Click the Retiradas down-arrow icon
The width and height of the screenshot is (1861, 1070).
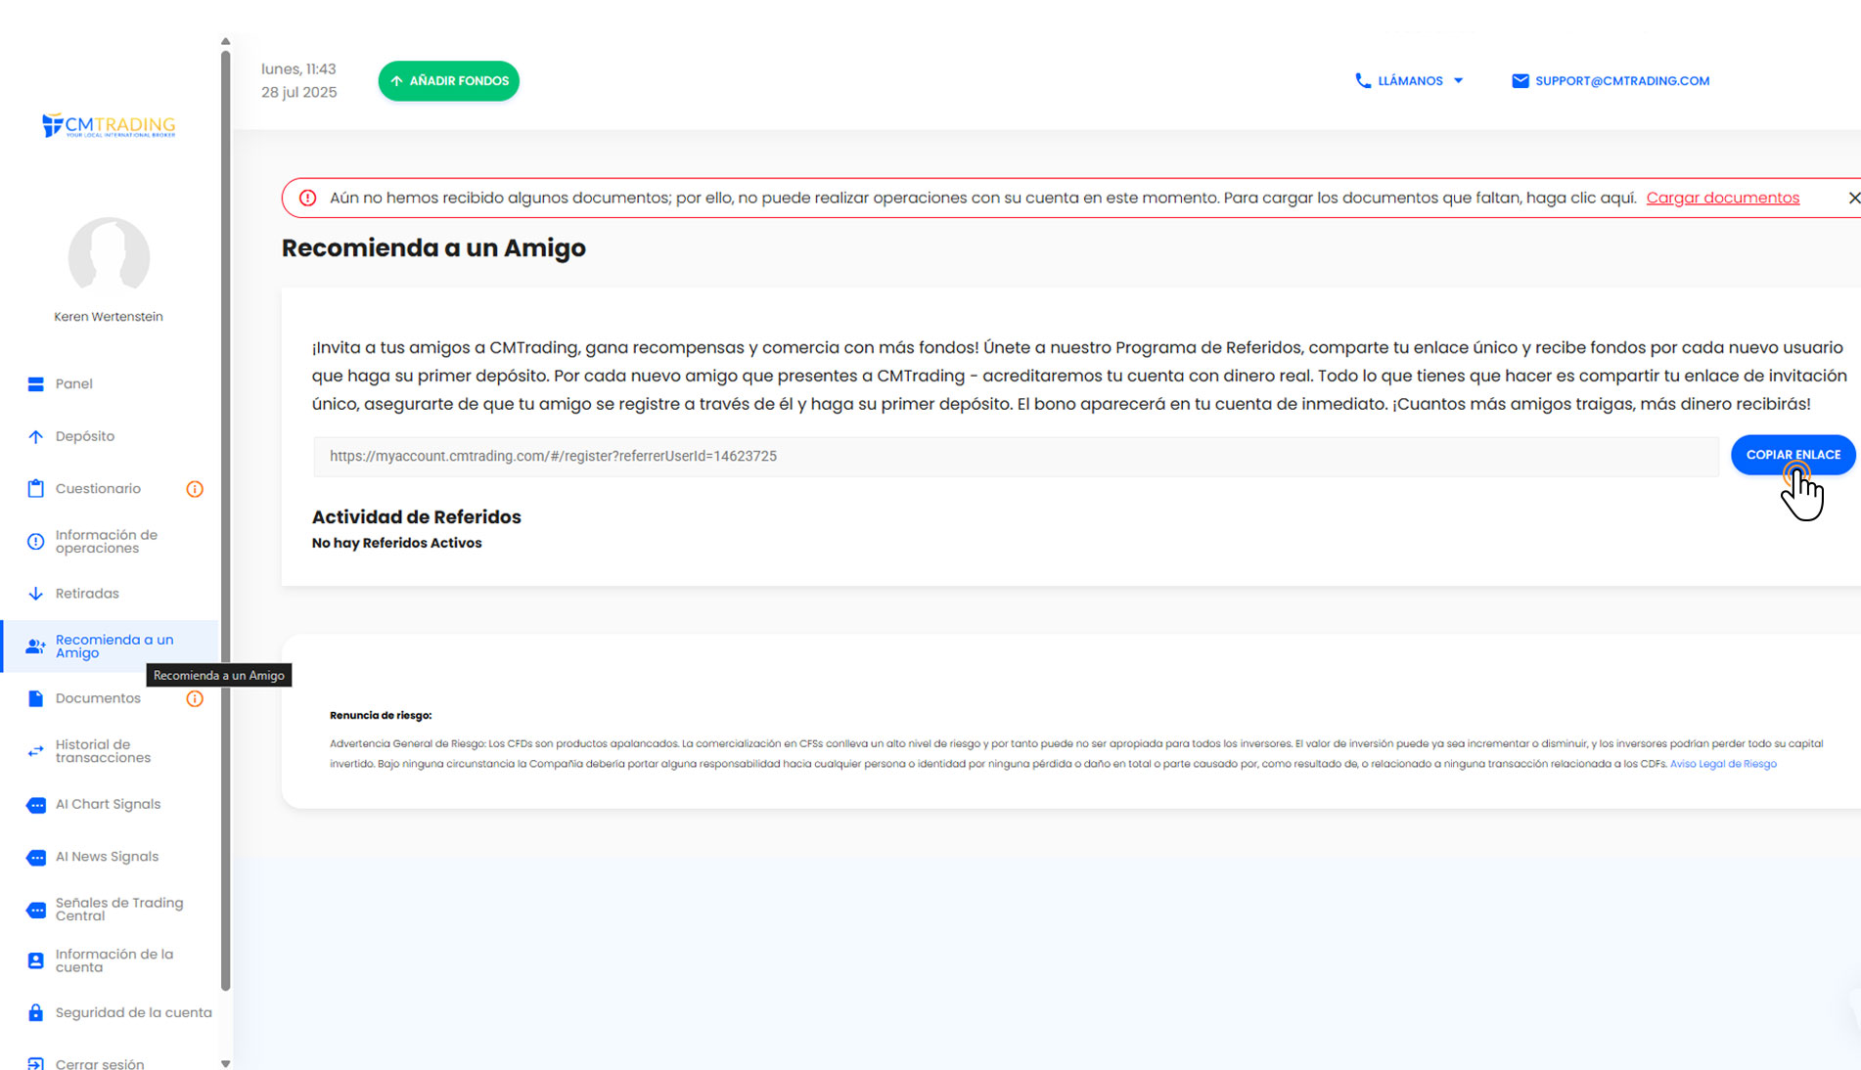pos(35,594)
